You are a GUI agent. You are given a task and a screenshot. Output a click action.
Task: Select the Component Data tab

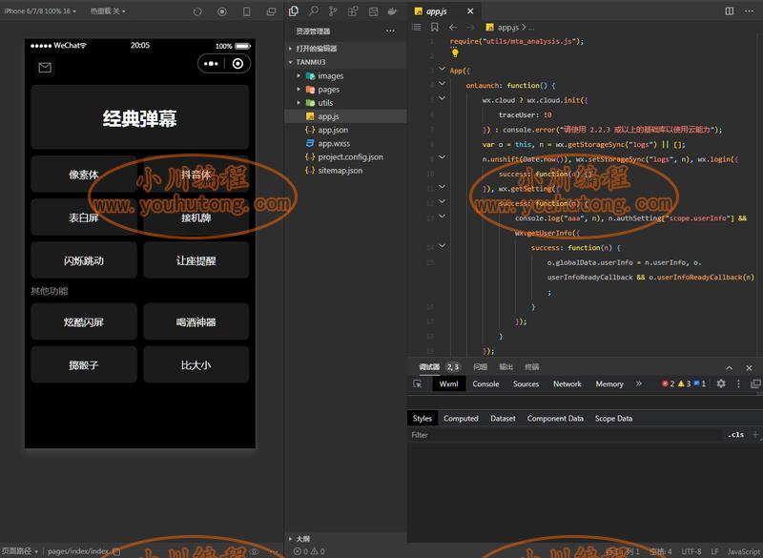click(555, 419)
